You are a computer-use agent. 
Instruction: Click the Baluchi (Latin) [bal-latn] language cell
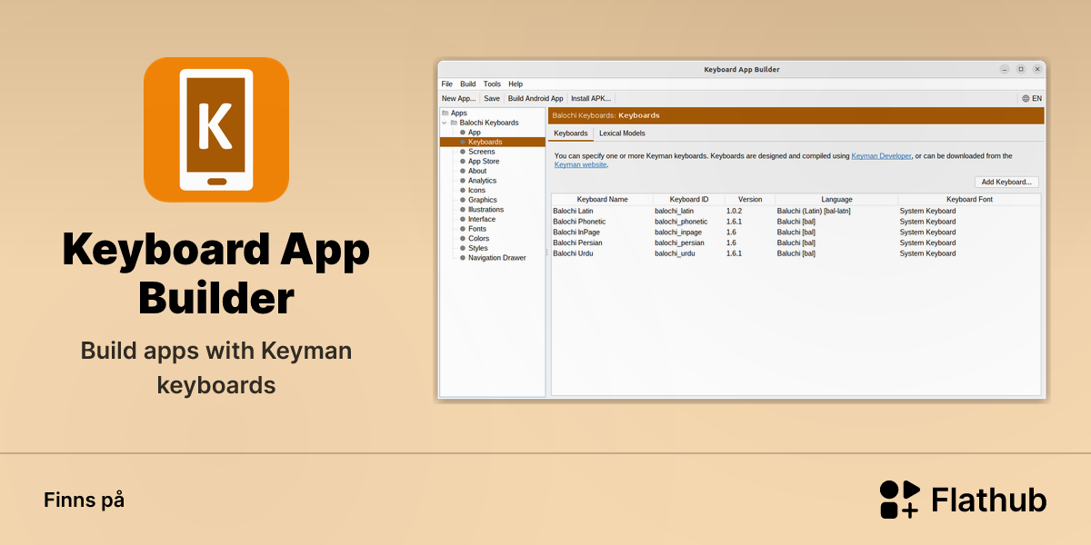point(814,211)
